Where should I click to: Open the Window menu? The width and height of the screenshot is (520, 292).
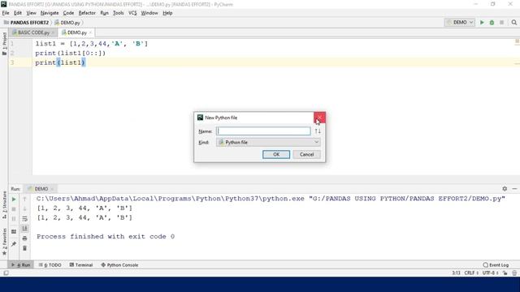pos(149,13)
